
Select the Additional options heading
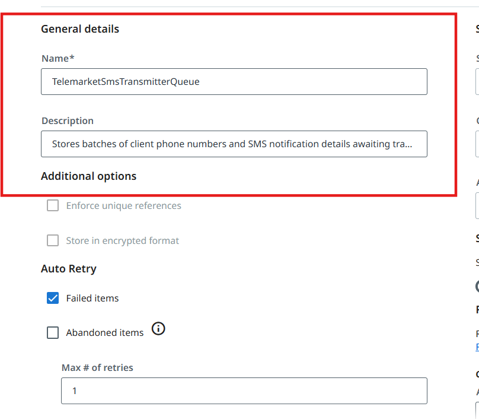point(88,176)
